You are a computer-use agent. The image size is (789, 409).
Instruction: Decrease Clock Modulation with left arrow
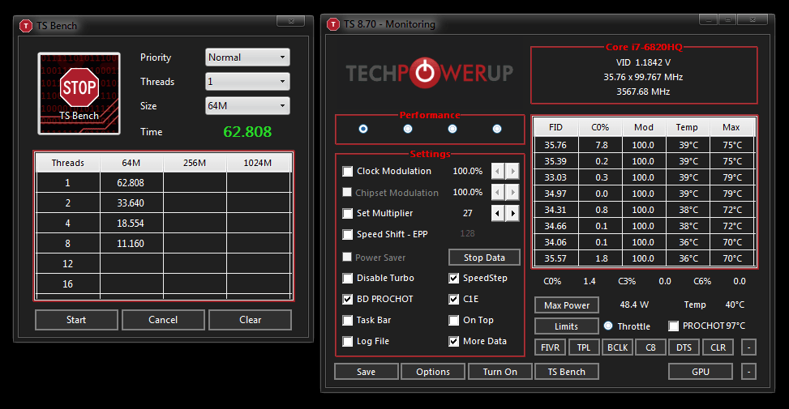coord(498,172)
